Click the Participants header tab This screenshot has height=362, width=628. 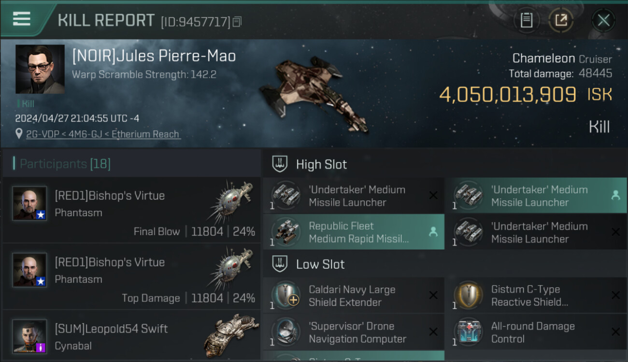point(65,164)
